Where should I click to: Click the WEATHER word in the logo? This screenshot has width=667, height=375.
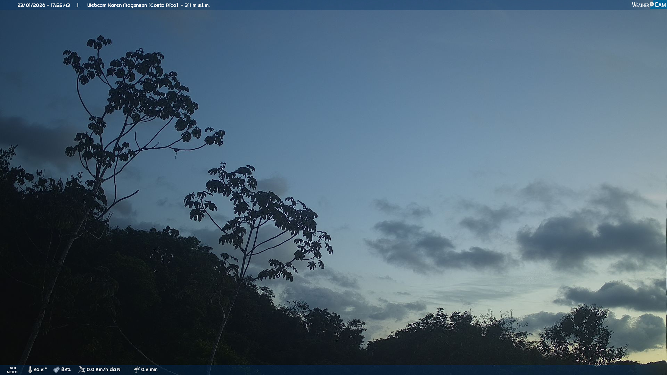[640, 5]
